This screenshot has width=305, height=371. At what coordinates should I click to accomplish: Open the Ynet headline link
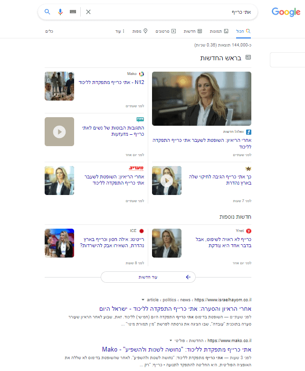[223, 242]
